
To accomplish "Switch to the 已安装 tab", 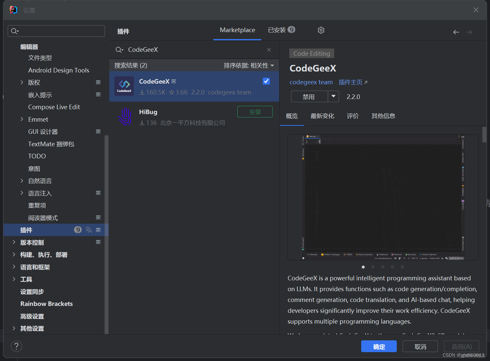I will coord(281,30).
